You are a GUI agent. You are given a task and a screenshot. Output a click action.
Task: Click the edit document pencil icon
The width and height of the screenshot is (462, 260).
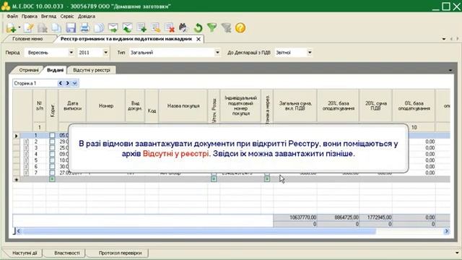(x=29, y=28)
